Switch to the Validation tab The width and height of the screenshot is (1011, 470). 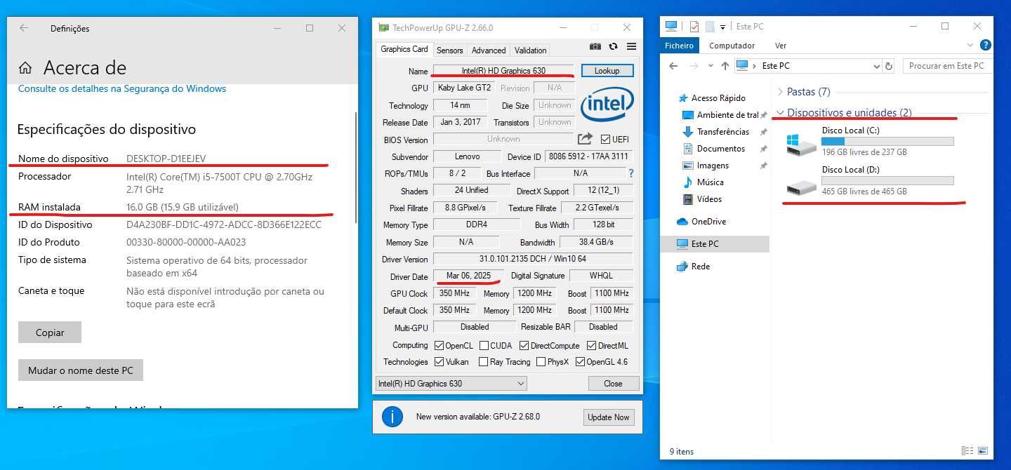pyautogui.click(x=530, y=51)
